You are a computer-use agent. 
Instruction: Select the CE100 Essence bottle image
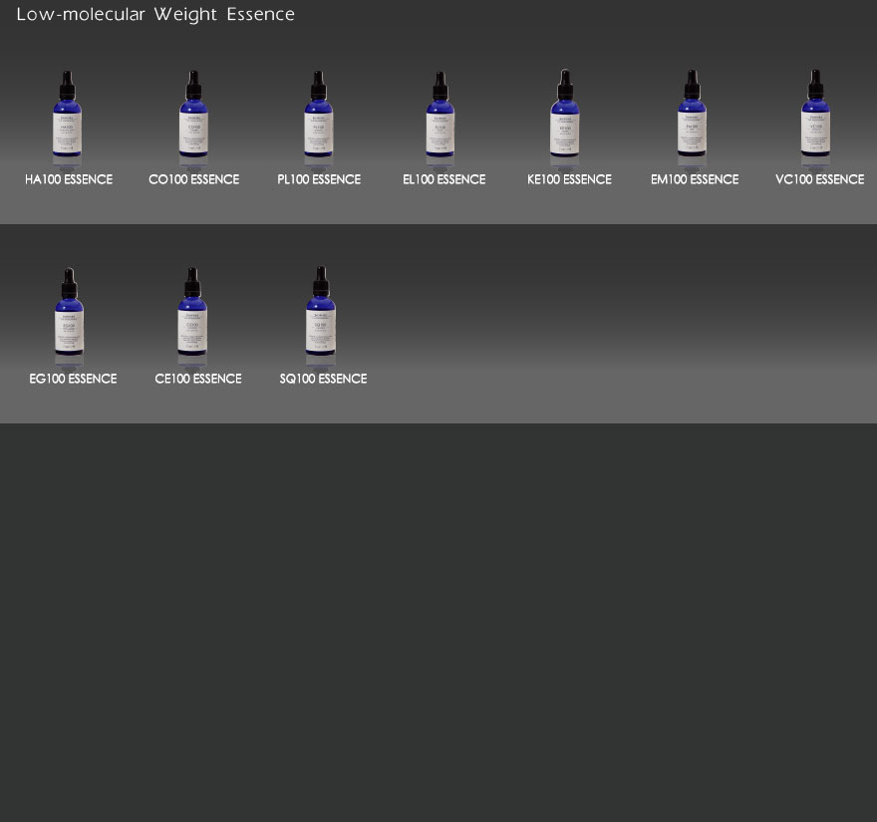(x=192, y=313)
